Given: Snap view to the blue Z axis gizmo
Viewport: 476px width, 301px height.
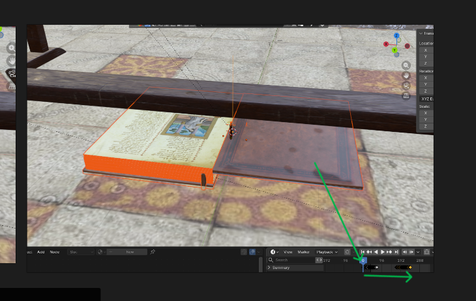Looking at the screenshot, I should click(396, 35).
